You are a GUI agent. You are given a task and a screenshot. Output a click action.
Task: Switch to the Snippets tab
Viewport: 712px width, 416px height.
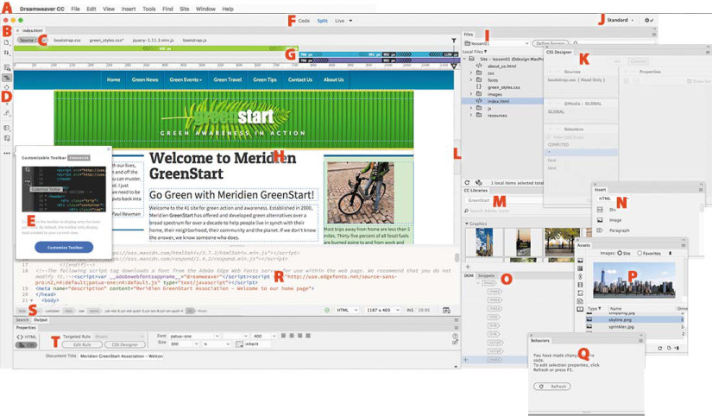(x=485, y=275)
